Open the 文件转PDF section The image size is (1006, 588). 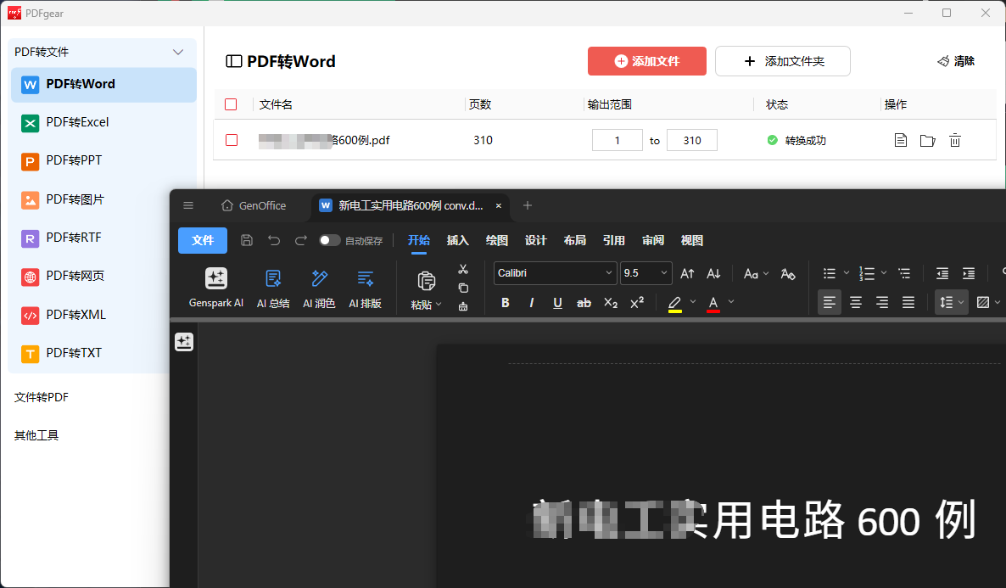(x=42, y=397)
